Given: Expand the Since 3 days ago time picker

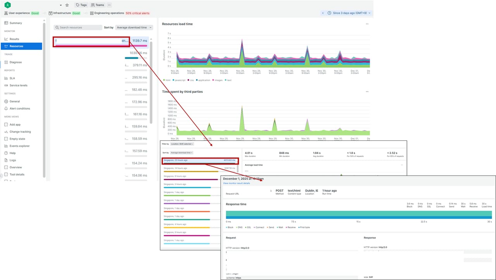Looking at the screenshot, I should click(x=349, y=13).
